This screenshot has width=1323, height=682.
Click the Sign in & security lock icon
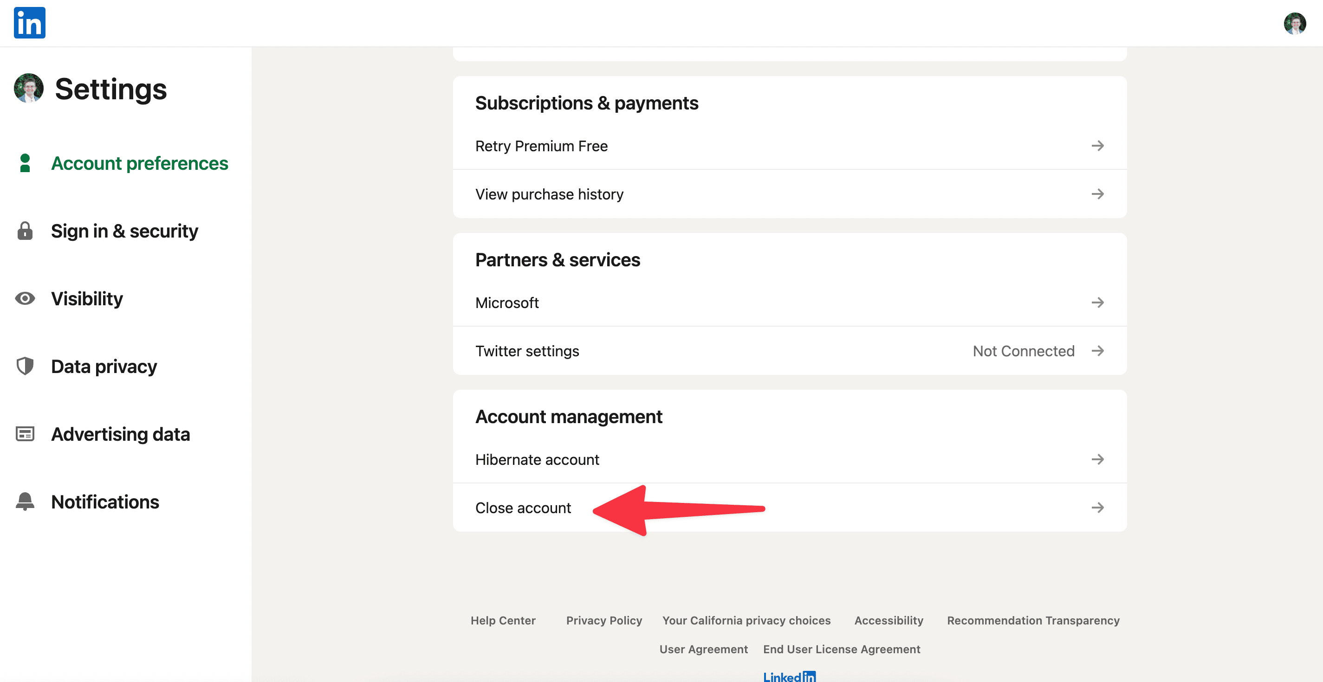(25, 231)
